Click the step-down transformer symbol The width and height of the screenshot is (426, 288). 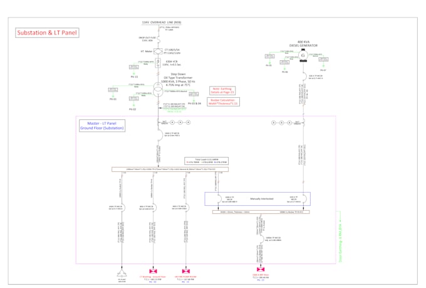tap(158, 90)
